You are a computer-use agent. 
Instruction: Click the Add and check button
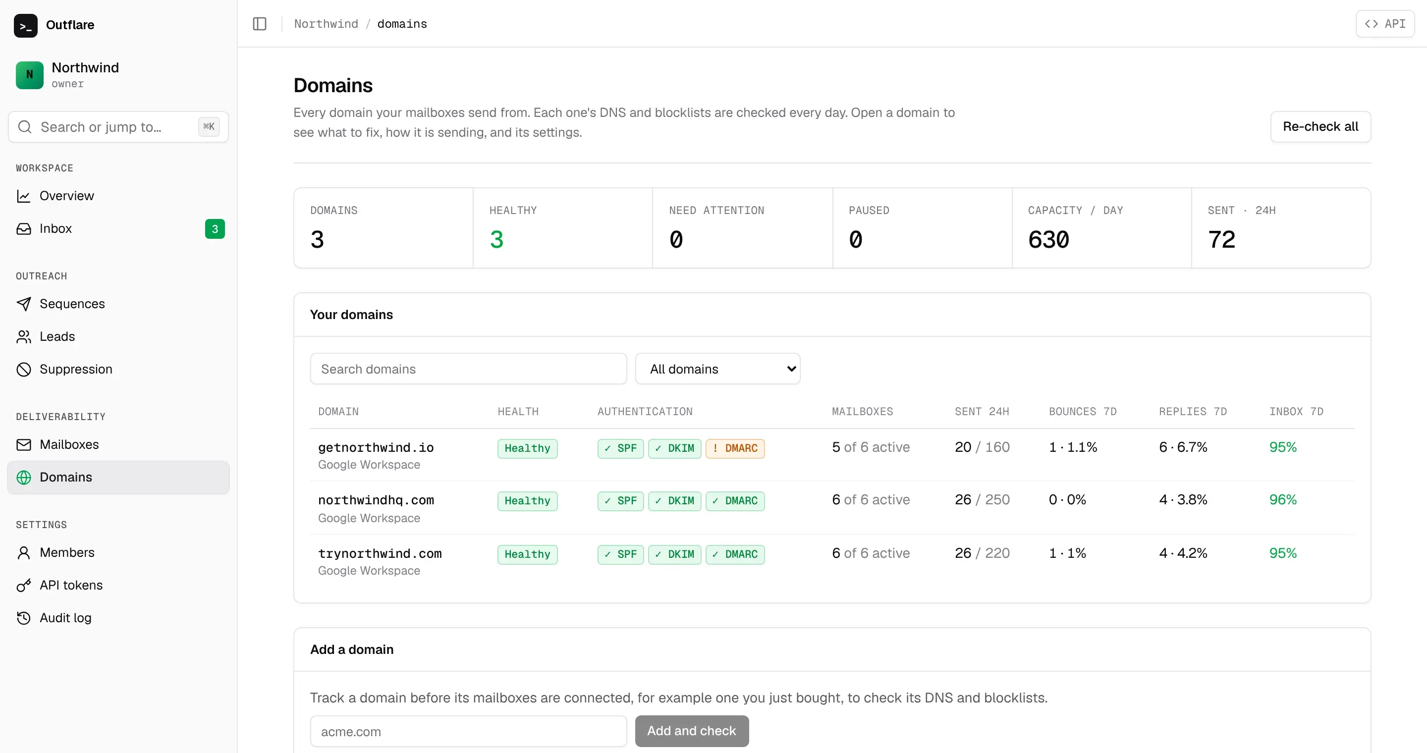coord(691,731)
